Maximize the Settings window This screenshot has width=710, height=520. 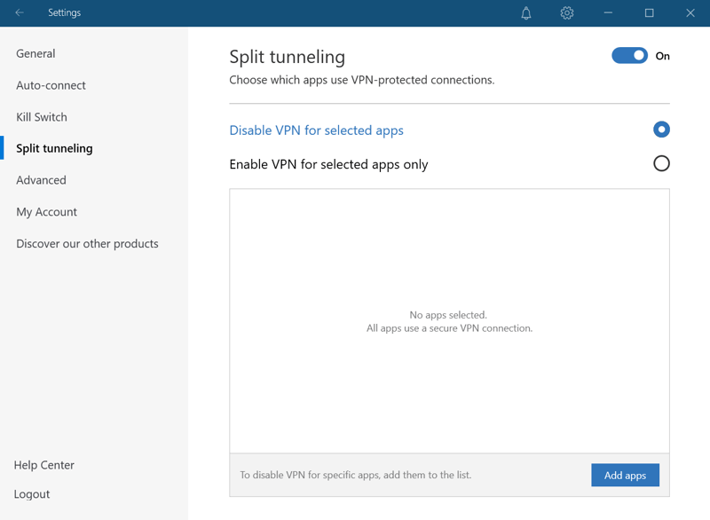click(x=650, y=13)
